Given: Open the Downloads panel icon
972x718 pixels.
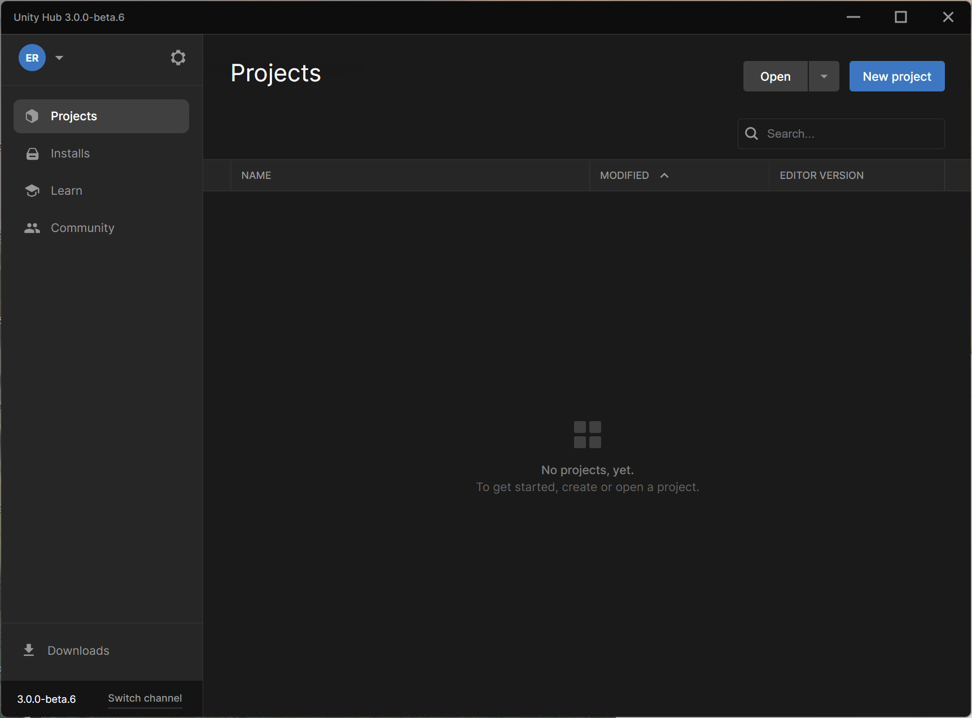Looking at the screenshot, I should click(29, 650).
